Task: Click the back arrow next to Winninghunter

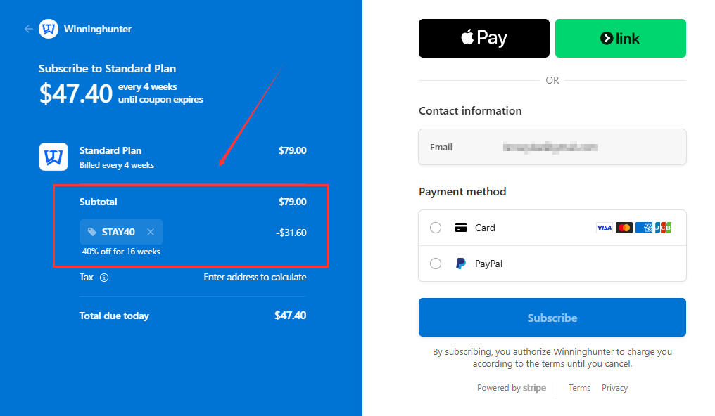Action: click(29, 29)
